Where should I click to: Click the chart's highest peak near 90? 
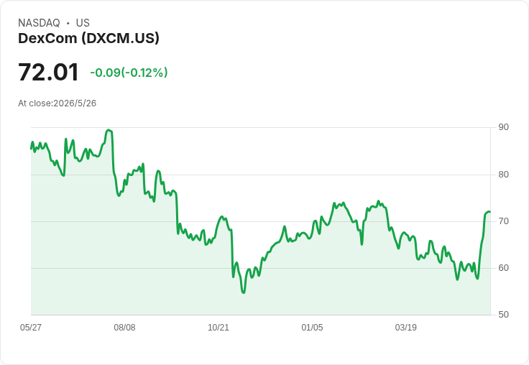[109, 130]
